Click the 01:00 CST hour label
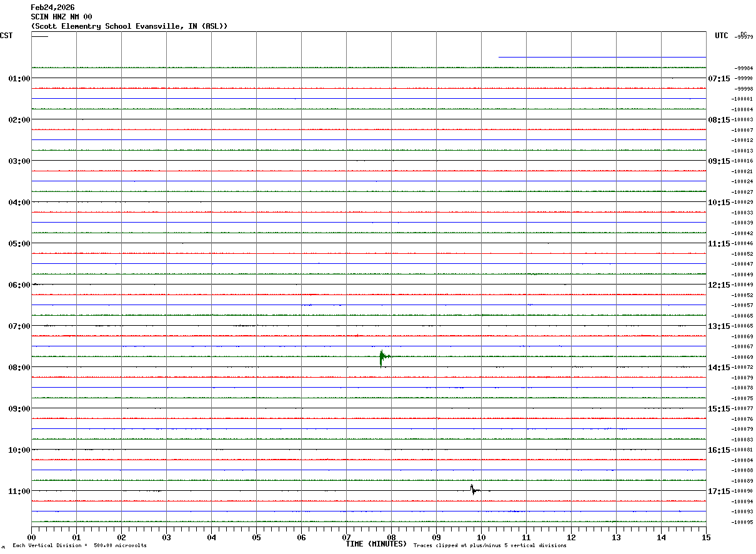Screen dimensions: 756x554 tap(19, 79)
